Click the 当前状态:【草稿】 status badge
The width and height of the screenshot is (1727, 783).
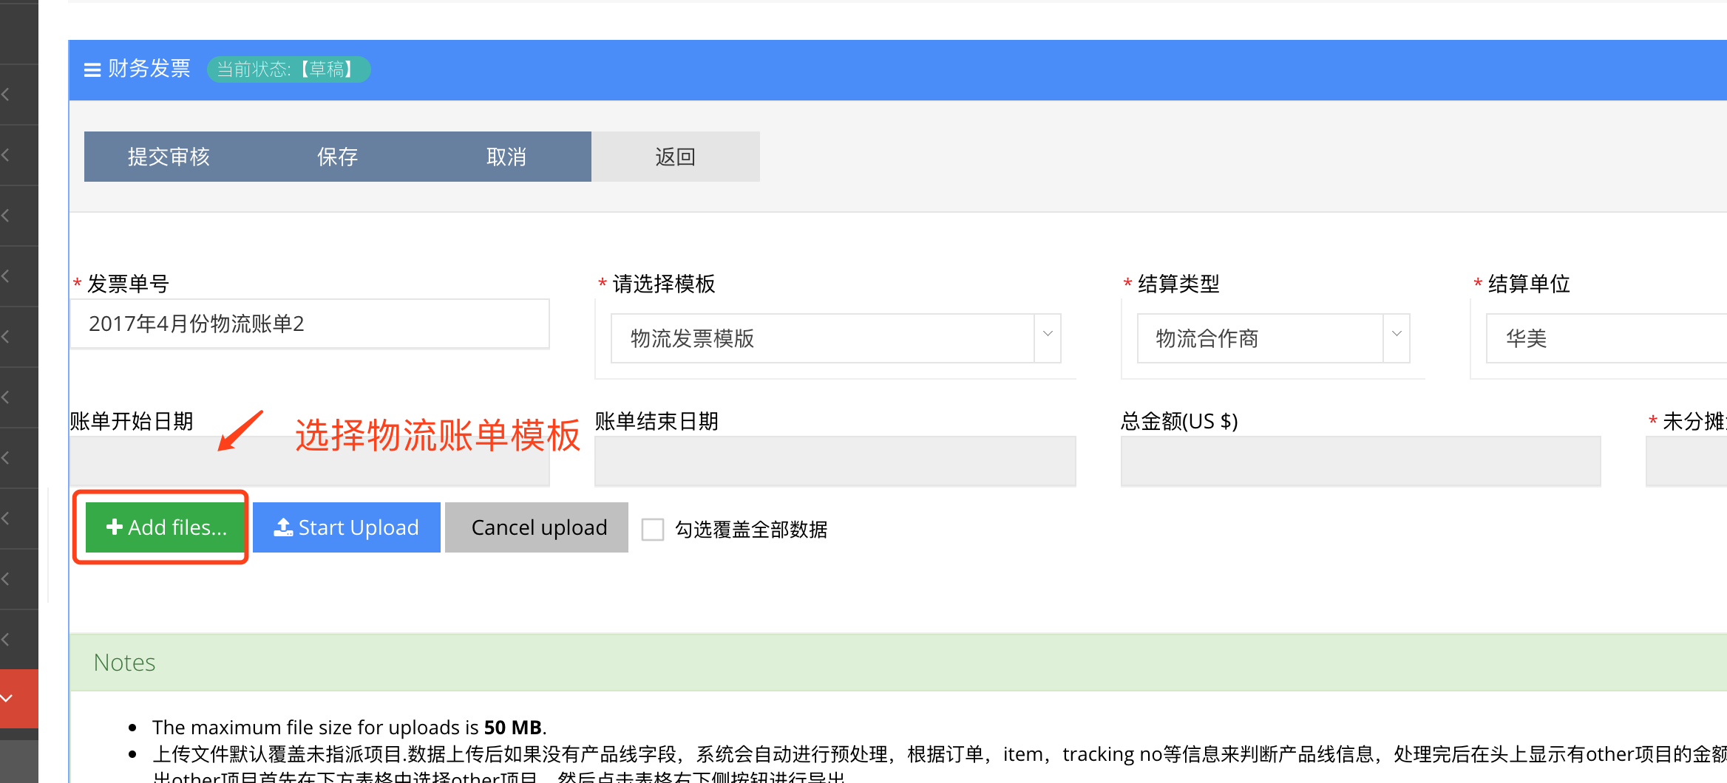tap(288, 69)
